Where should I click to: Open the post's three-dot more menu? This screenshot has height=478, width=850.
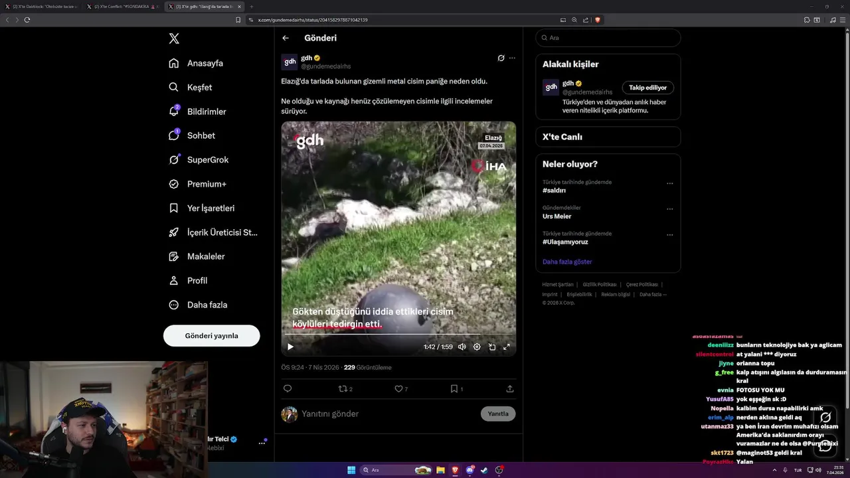pos(512,58)
